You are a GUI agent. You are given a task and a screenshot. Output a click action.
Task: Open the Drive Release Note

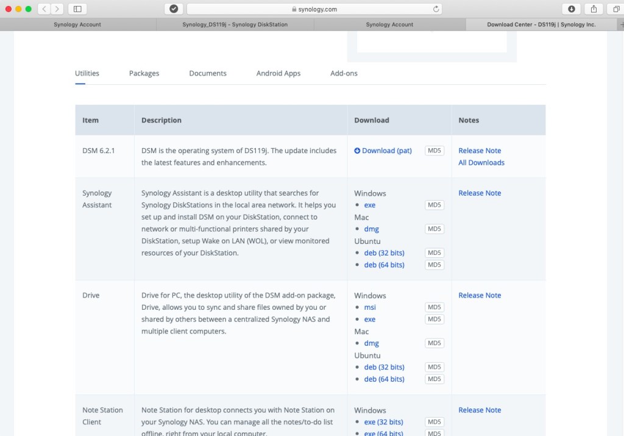pos(480,296)
